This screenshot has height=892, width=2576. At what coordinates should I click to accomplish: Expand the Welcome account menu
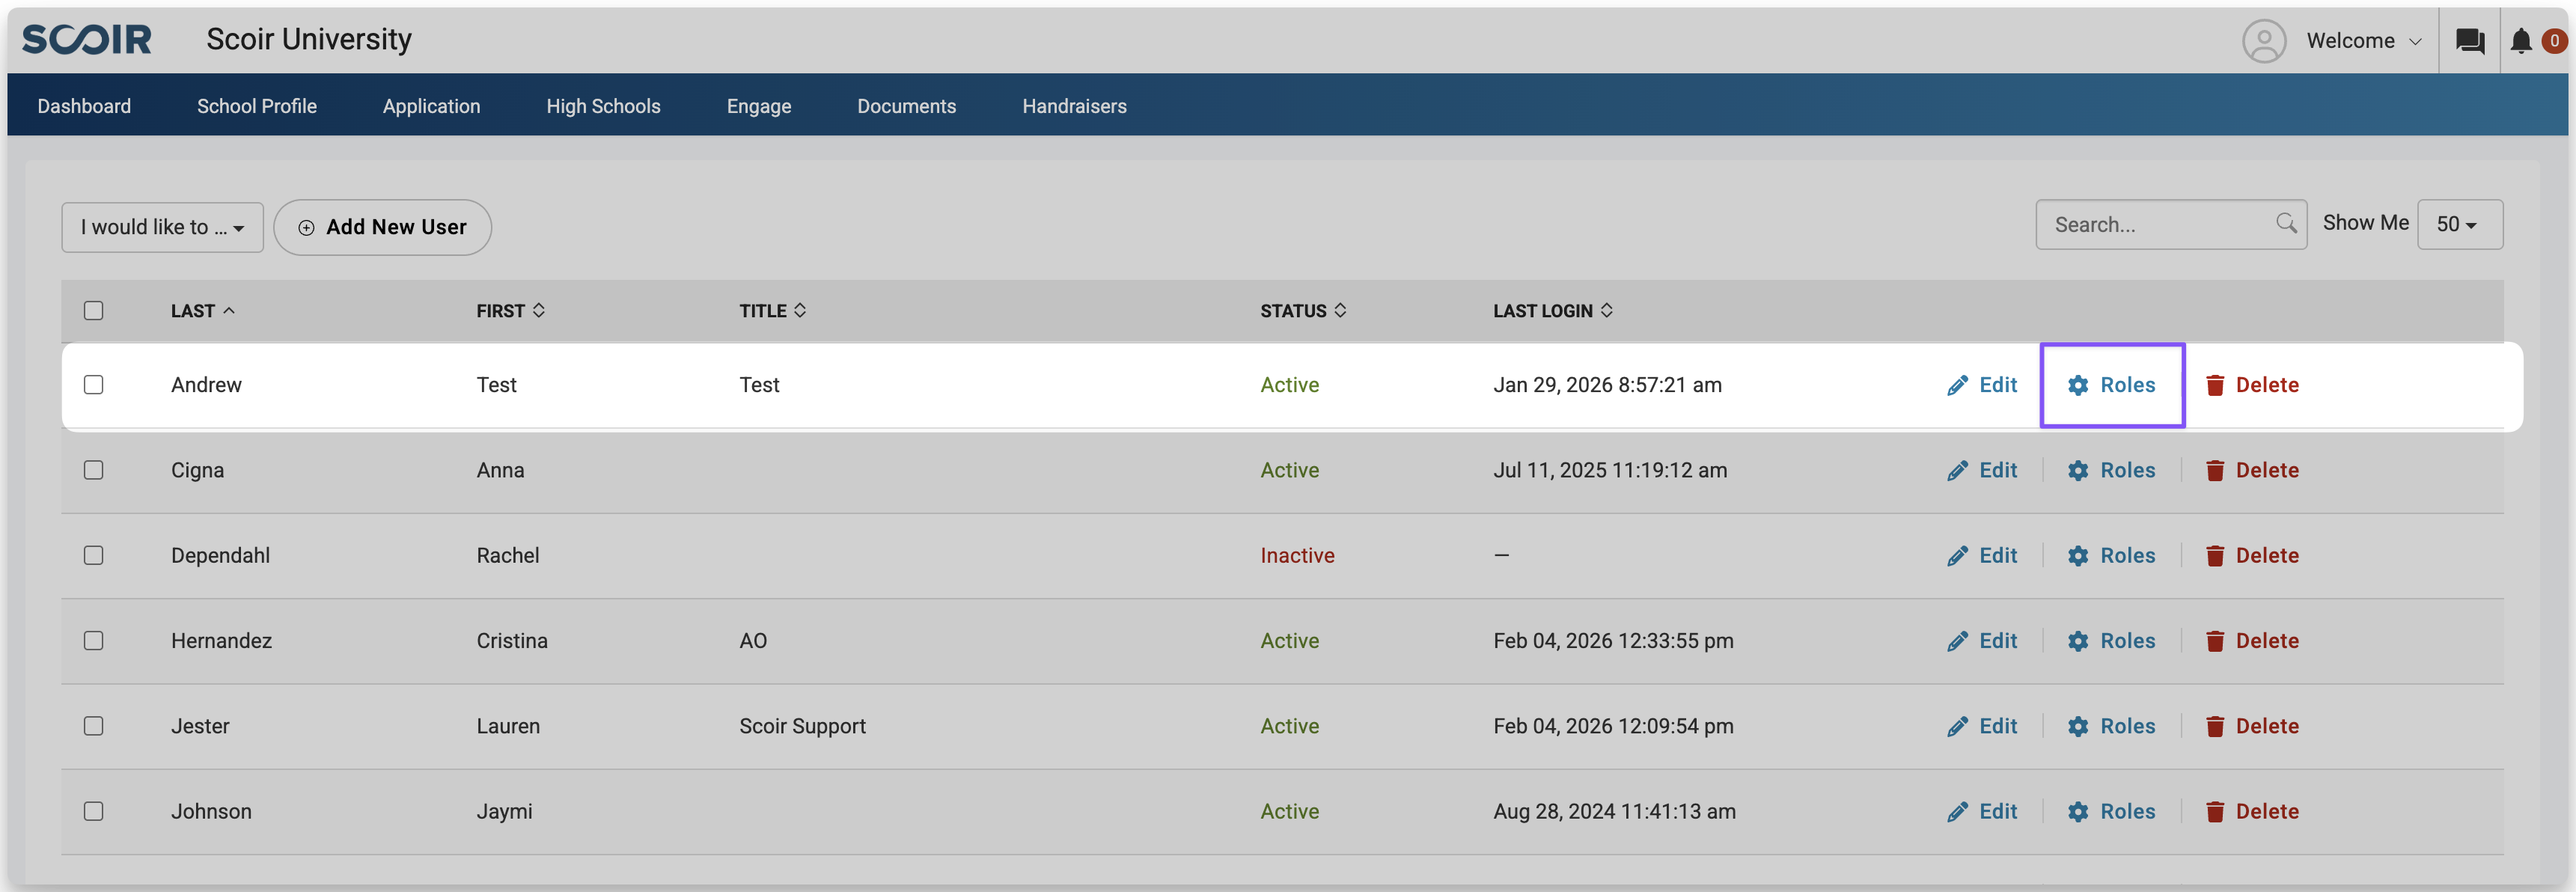click(x=2363, y=41)
